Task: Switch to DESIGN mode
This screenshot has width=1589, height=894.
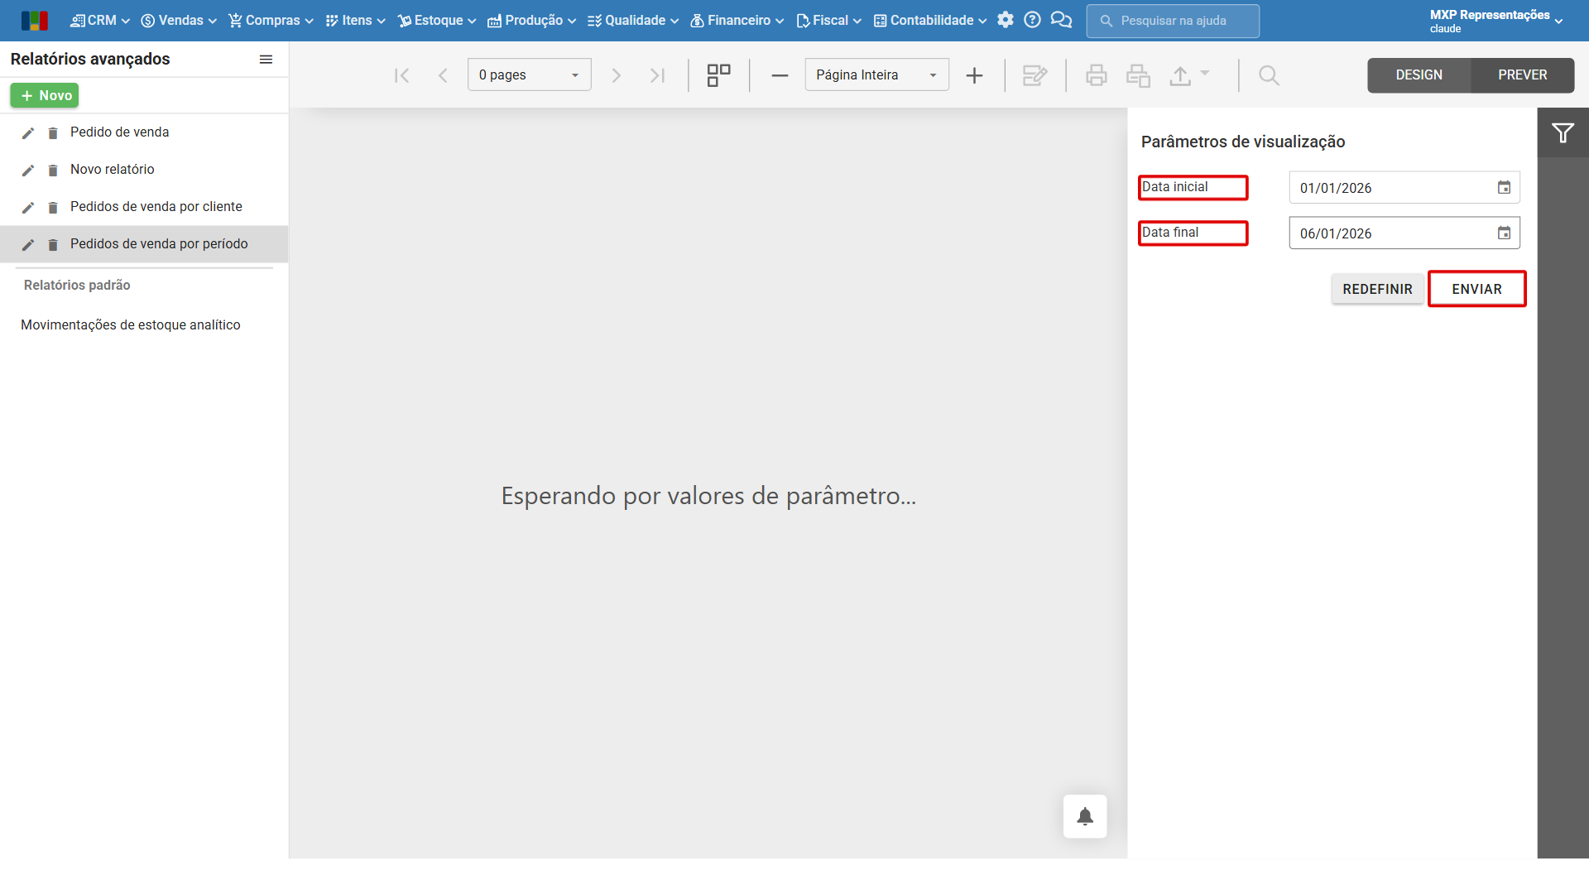Action: (1419, 75)
